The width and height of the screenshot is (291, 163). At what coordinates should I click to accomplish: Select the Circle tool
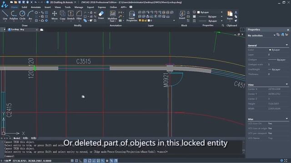click(x=22, y=15)
